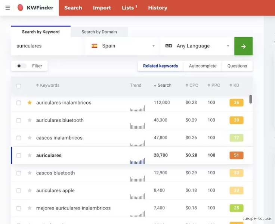Open the Spain country dropdown
Viewport: 275px width, 224px height.
(x=122, y=46)
